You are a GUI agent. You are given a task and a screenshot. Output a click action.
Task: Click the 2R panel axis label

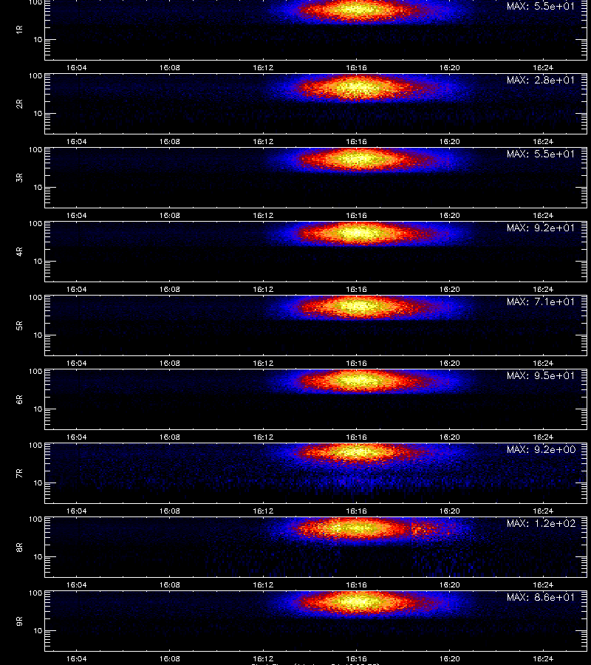pos(19,104)
